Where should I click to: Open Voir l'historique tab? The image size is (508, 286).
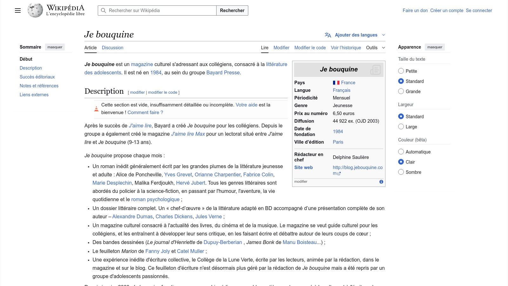(346, 48)
